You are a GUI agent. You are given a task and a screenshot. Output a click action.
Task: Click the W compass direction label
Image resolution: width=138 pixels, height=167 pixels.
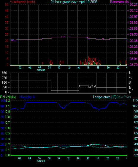131,78
